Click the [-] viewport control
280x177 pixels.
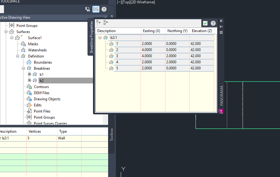(119, 2)
